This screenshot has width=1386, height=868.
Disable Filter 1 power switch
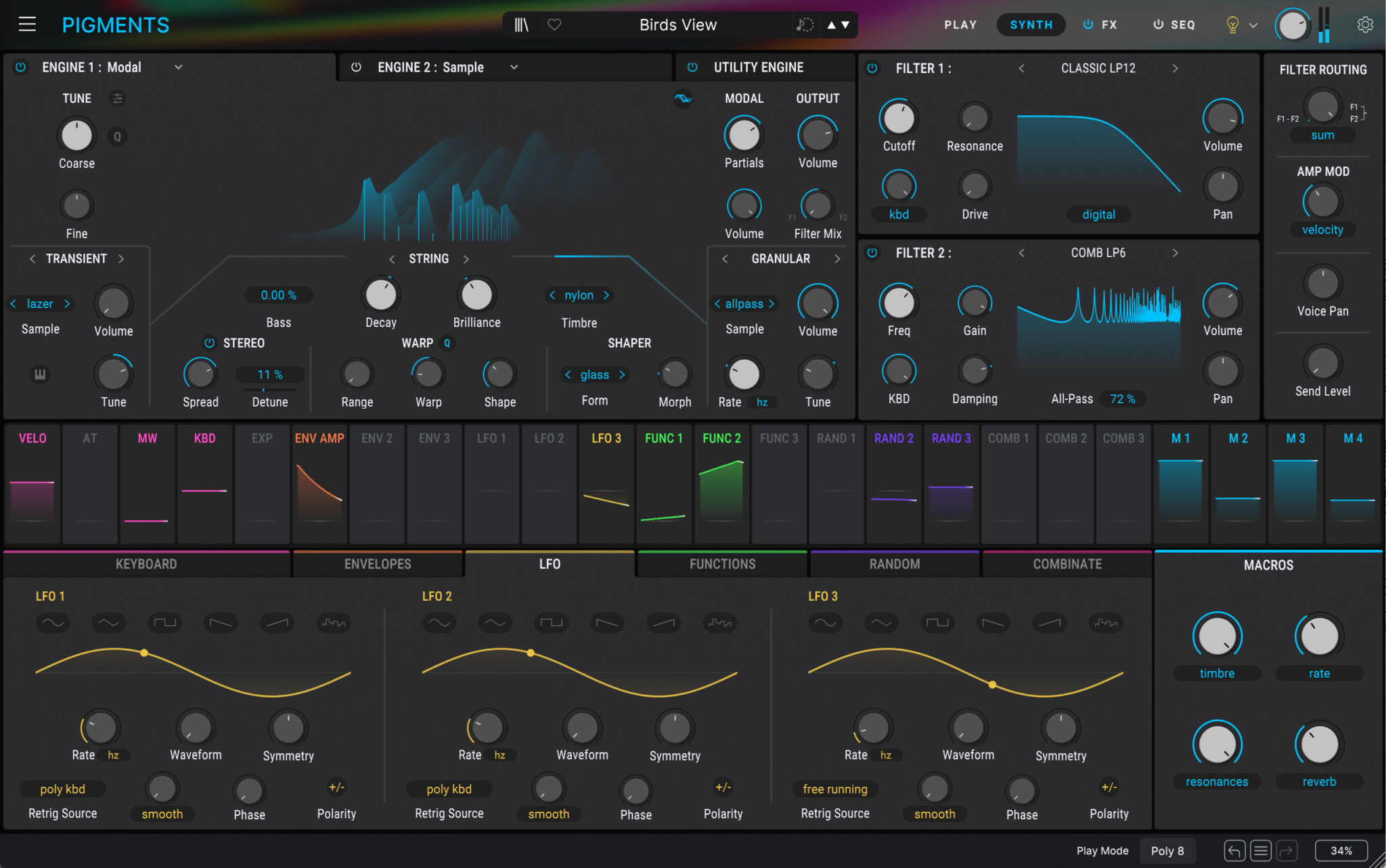click(872, 68)
